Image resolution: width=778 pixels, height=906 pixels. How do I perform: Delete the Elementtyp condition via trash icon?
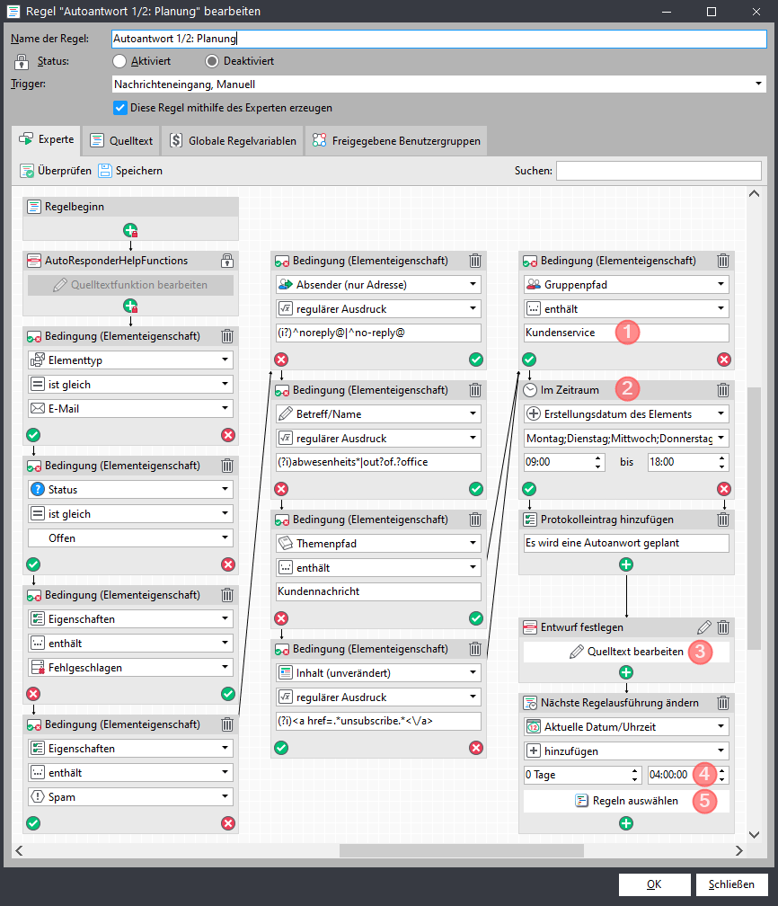[227, 336]
